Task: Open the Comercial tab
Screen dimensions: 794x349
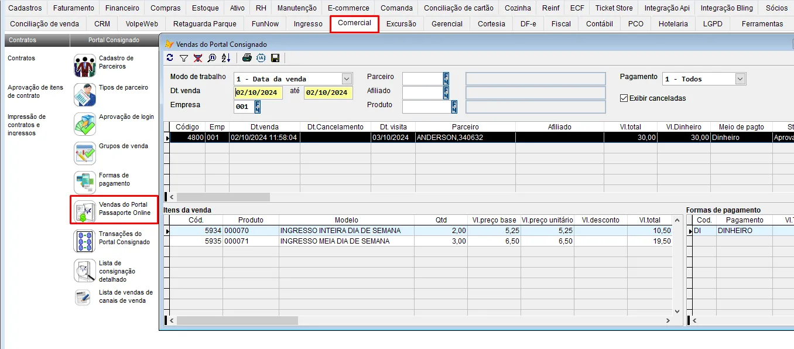Action: click(x=354, y=23)
